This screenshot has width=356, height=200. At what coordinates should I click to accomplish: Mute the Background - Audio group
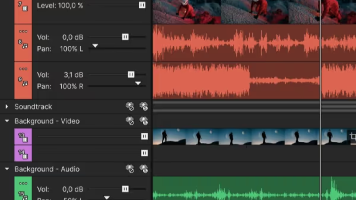coord(130,169)
